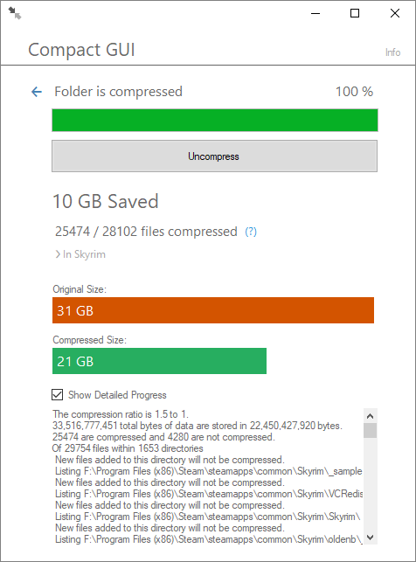The height and width of the screenshot is (562, 416).
Task: Expand the In Skyrim folder chevron
Action: [x=58, y=254]
